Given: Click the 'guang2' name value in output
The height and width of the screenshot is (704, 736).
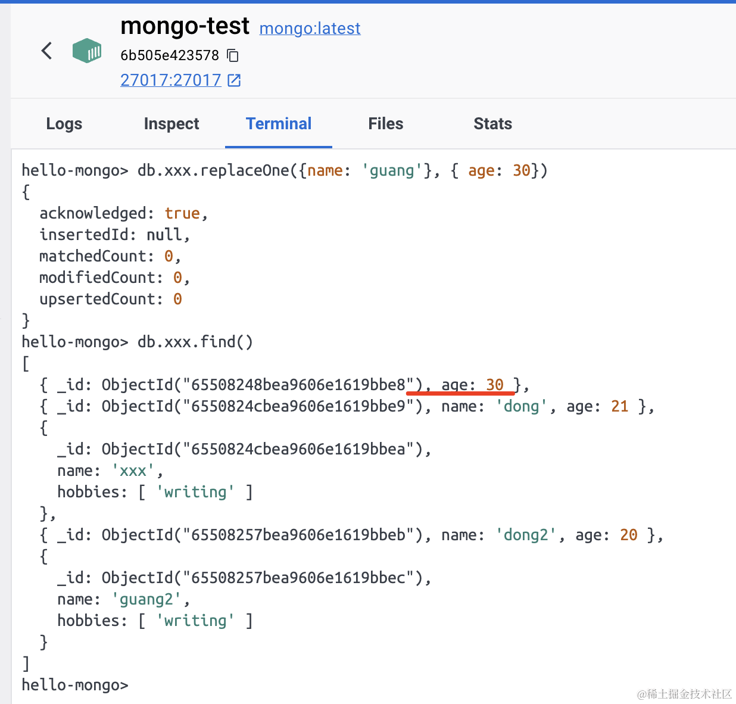Looking at the screenshot, I should (146, 599).
